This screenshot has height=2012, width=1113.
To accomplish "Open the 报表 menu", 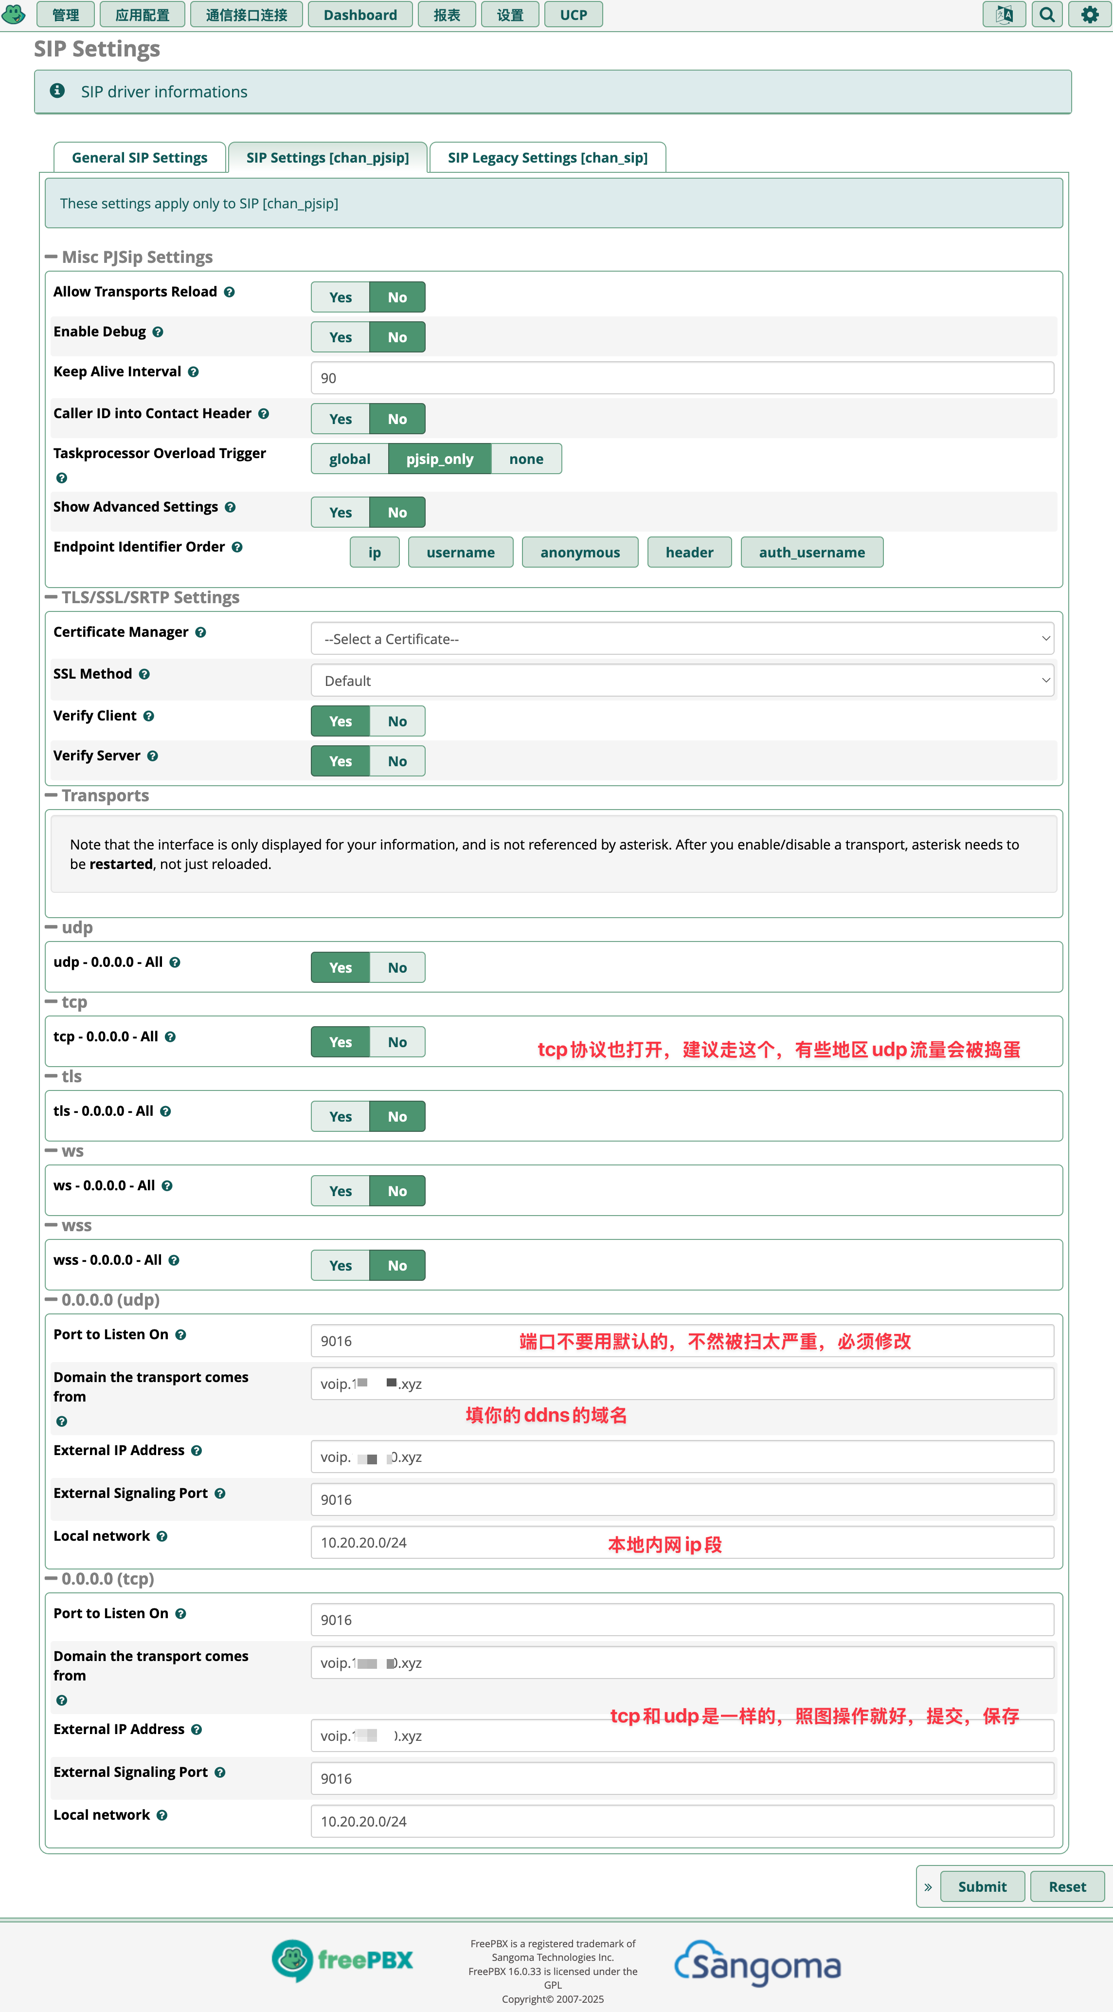I will click(x=447, y=15).
